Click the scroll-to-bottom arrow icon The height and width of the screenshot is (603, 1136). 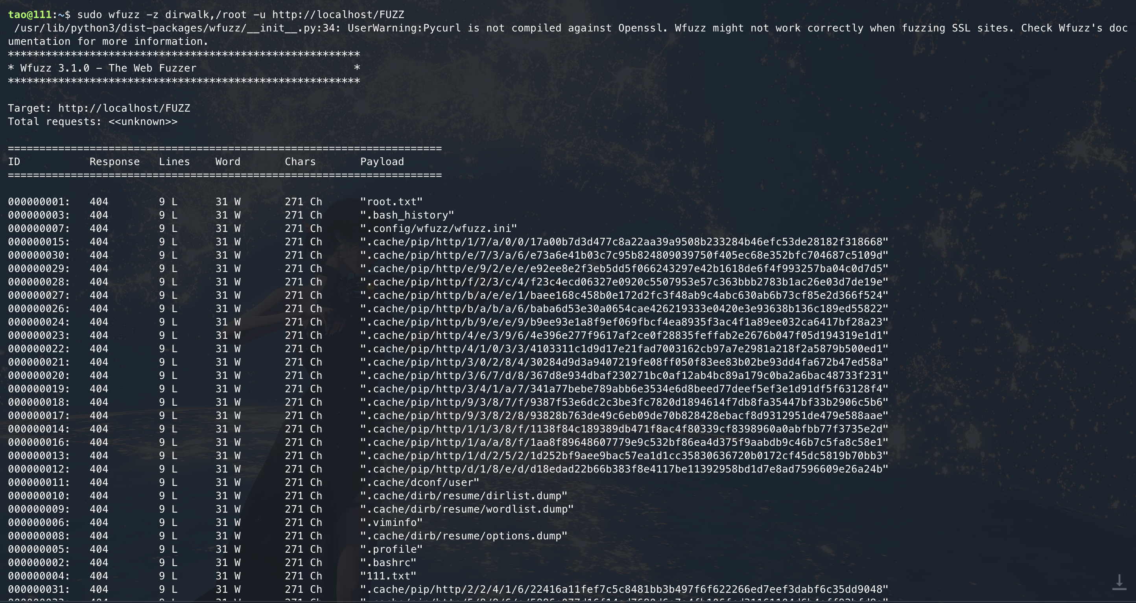[x=1119, y=582]
